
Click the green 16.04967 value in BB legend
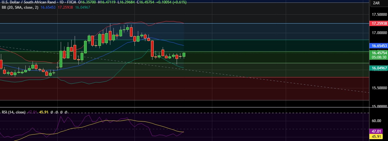tap(83, 7)
